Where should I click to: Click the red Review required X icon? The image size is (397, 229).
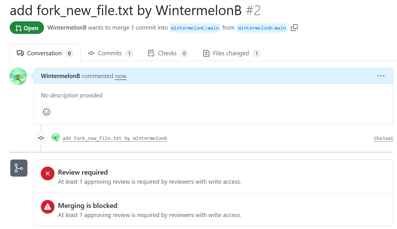click(x=48, y=173)
